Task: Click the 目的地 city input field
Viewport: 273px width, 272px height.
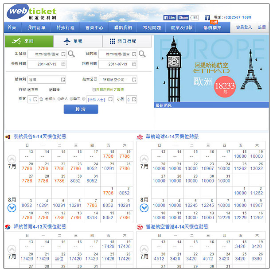Action: pos(118,54)
